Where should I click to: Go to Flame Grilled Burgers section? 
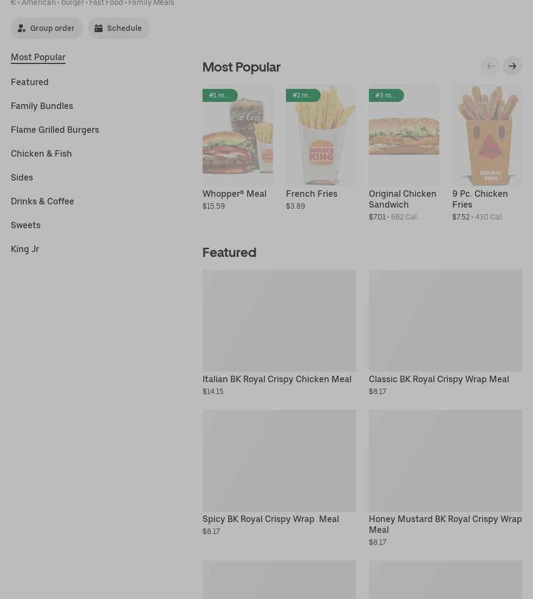pos(55,130)
